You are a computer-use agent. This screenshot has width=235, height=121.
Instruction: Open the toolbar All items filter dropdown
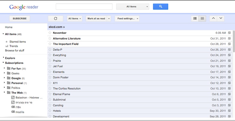pyautogui.click(x=74, y=19)
